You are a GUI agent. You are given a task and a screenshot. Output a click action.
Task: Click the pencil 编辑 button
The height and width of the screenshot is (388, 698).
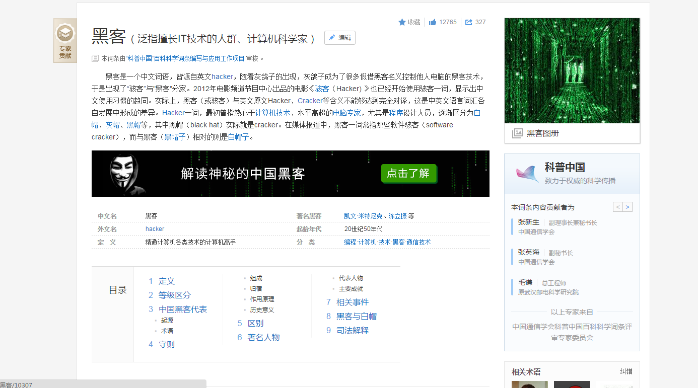pos(340,38)
